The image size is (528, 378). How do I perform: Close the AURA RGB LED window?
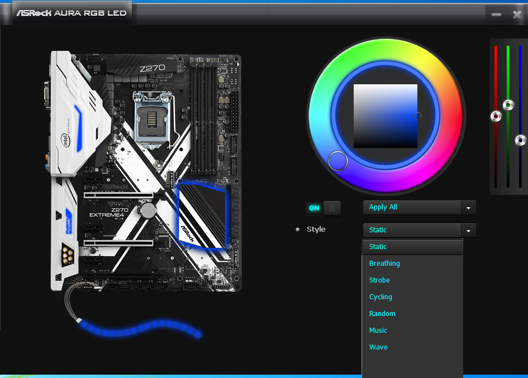[517, 15]
